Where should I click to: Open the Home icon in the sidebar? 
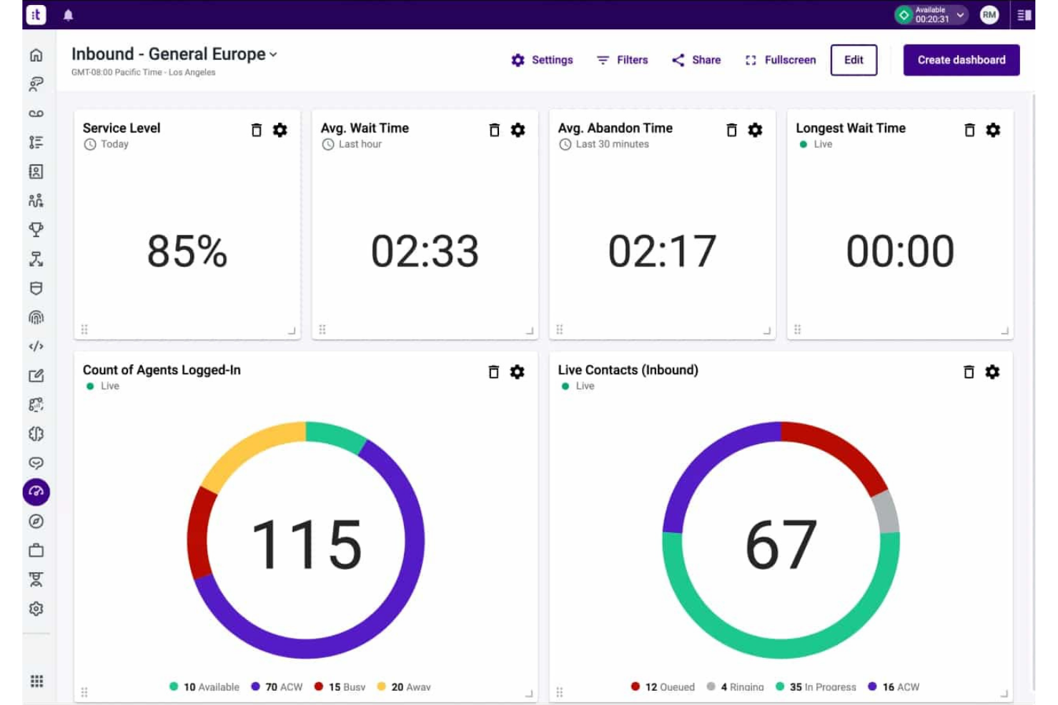(x=36, y=54)
